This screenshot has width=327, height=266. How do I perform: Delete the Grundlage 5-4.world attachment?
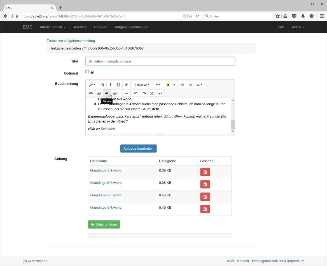(205, 209)
